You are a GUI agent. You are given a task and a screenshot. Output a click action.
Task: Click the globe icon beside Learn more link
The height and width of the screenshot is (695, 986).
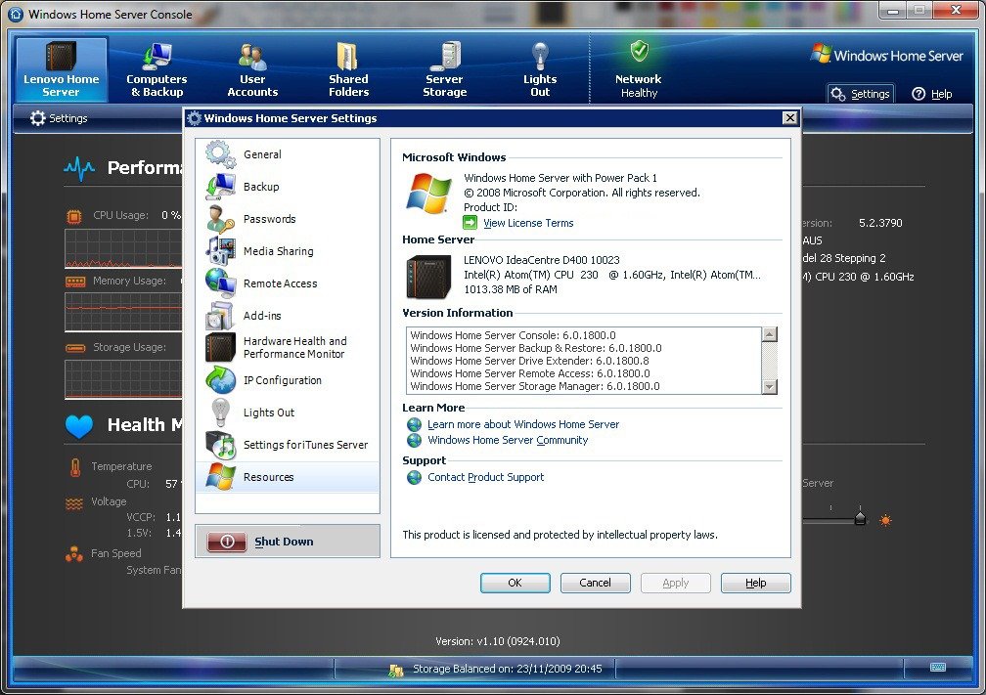[x=414, y=424]
